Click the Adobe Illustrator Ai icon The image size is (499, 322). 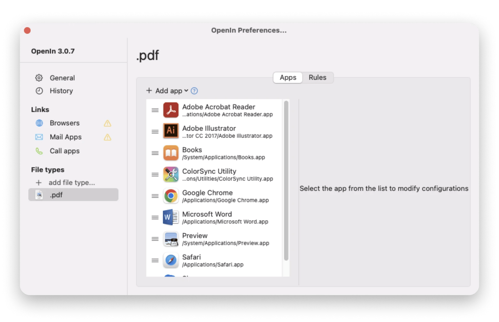(x=171, y=131)
